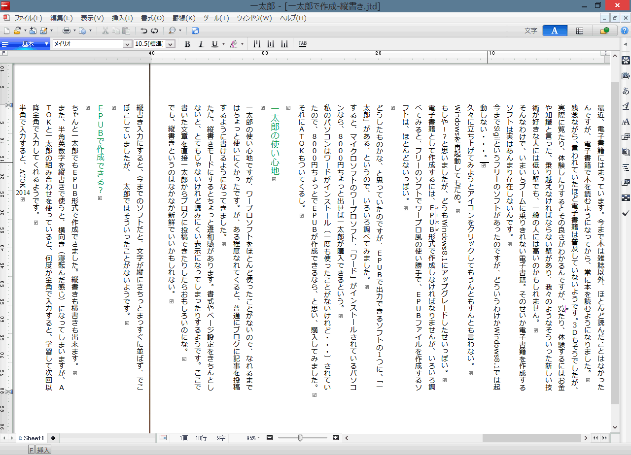
Task: Toggle italic formatting
Action: tap(201, 44)
